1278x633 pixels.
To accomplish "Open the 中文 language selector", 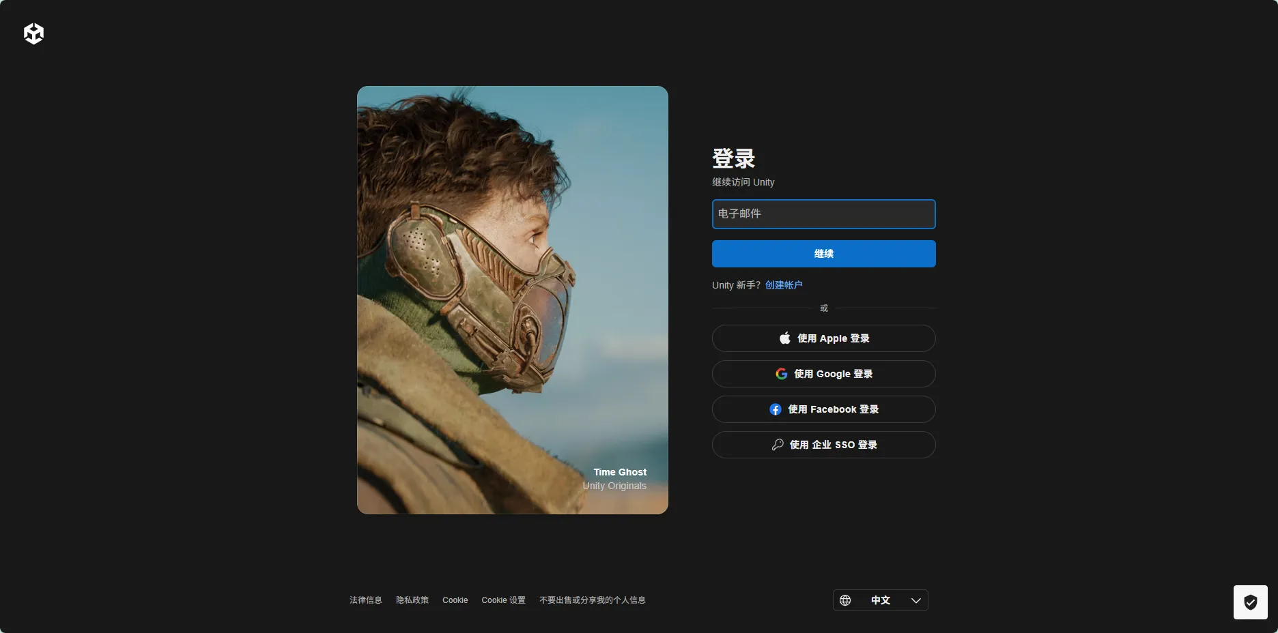I will point(880,600).
